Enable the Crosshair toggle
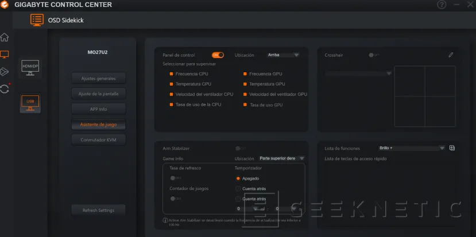 coord(374,55)
